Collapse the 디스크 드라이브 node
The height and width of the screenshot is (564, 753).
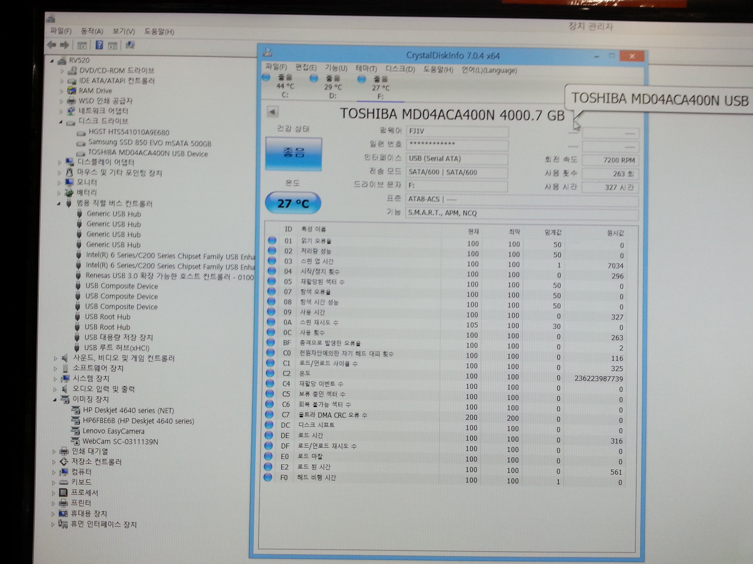click(61, 122)
